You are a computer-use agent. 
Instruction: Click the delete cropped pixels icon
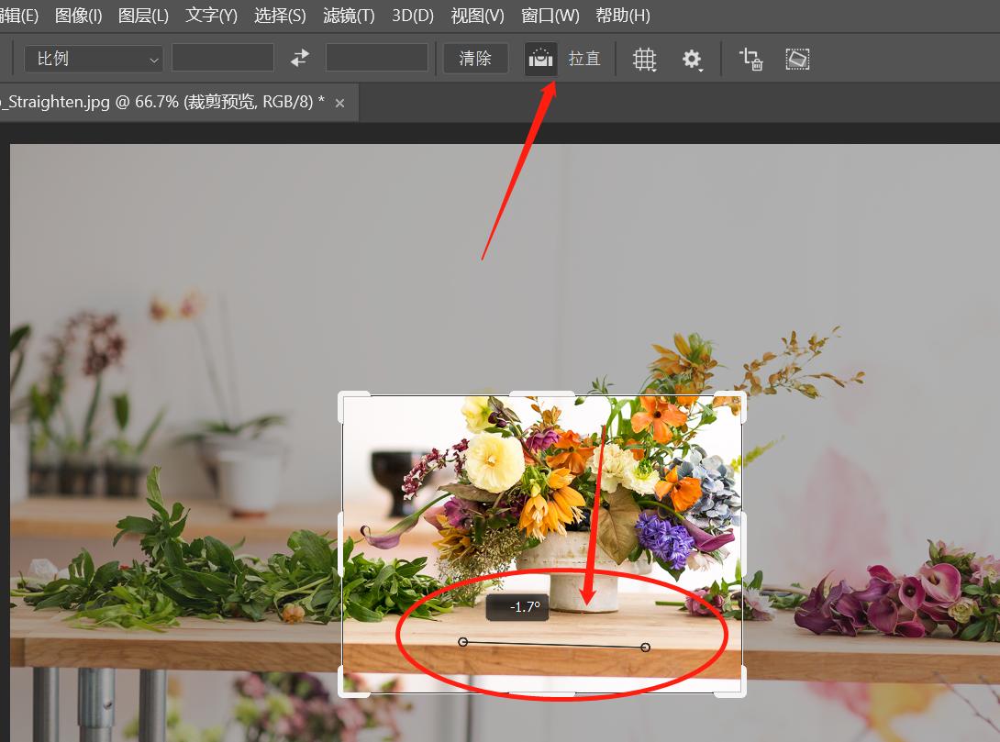click(751, 58)
